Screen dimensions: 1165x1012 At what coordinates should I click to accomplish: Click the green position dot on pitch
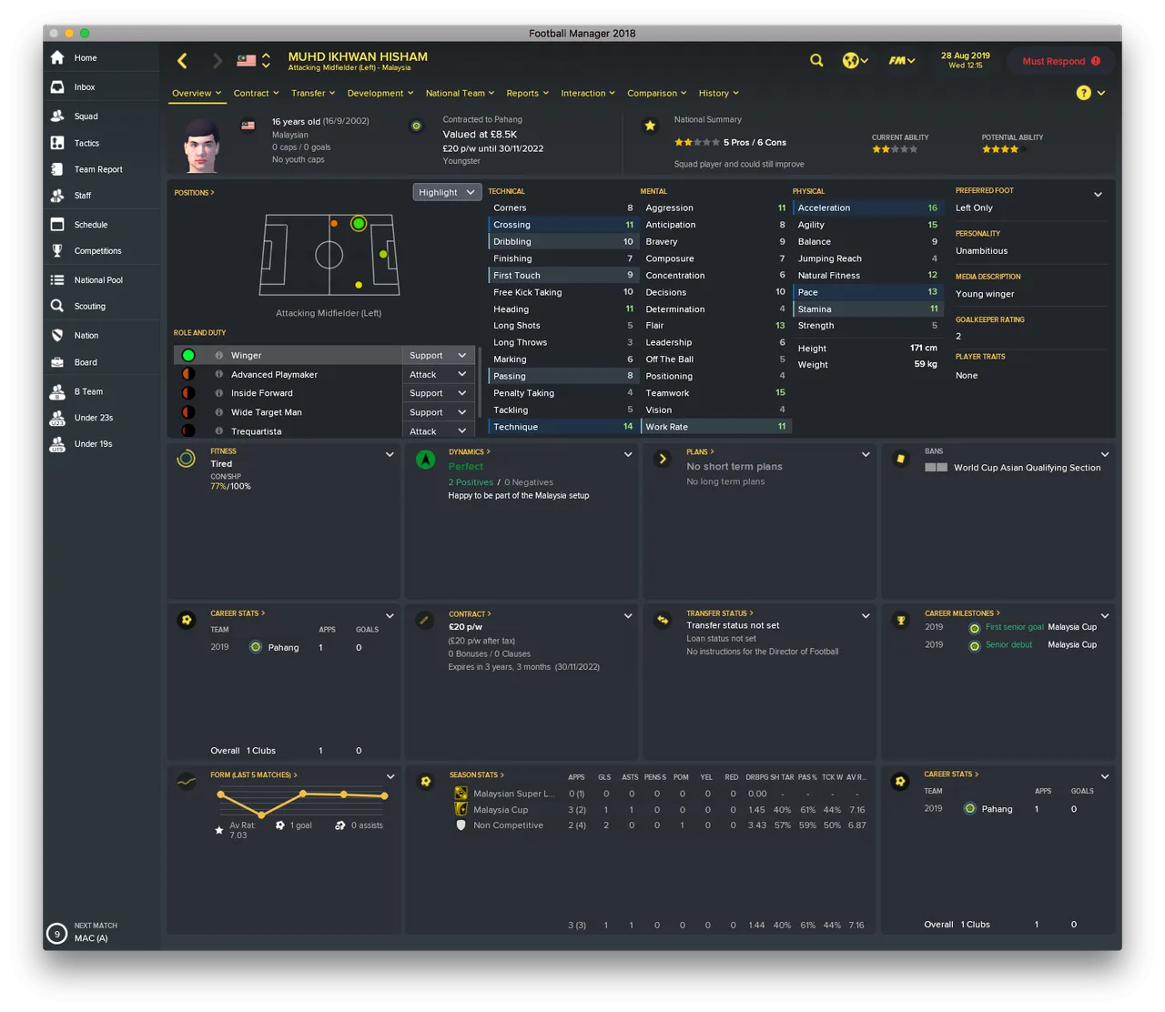(x=359, y=223)
